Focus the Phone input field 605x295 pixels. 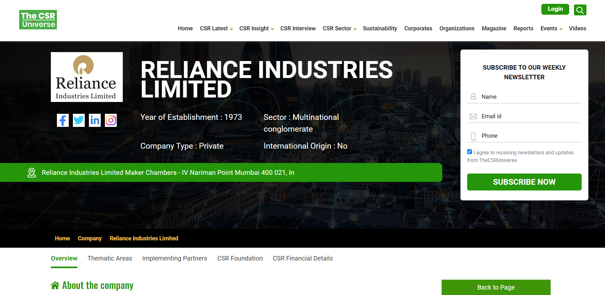524,136
